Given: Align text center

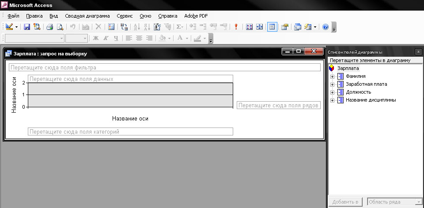Looking at the screenshot, I should [139, 38].
